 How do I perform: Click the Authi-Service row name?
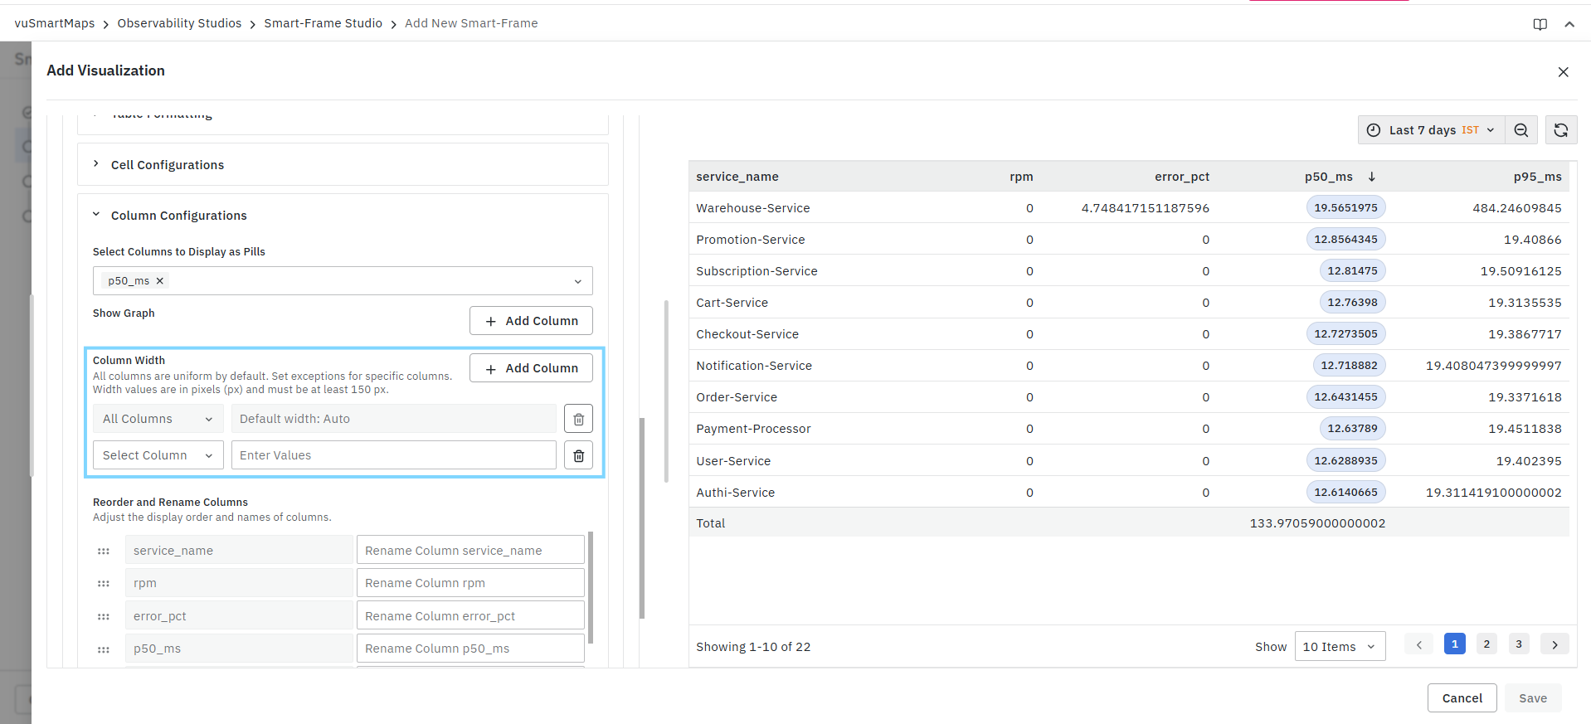pyautogui.click(x=736, y=493)
